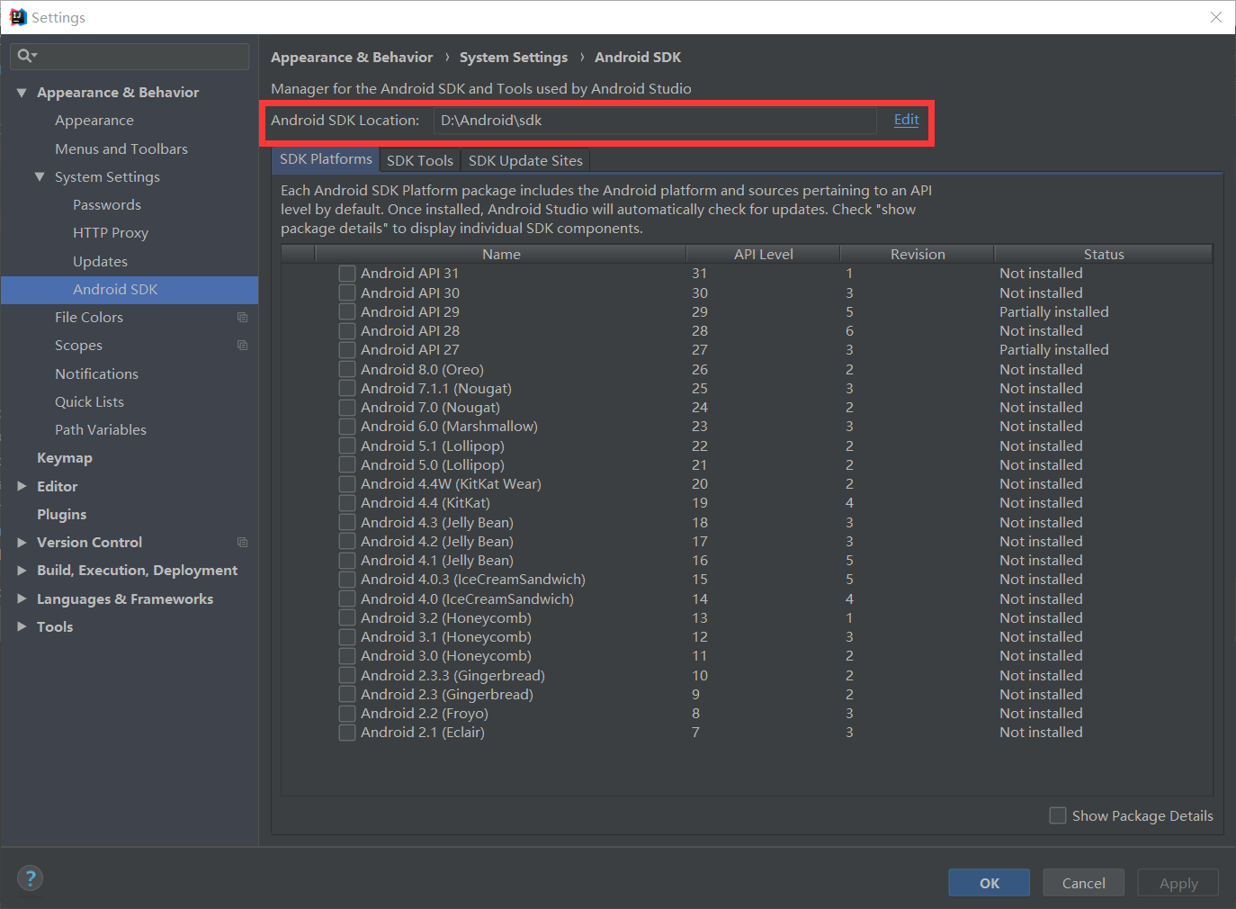Select the Android 4.0.3 (IceCreamSandwich) row
Screen dimensions: 1236x909
pos(747,579)
